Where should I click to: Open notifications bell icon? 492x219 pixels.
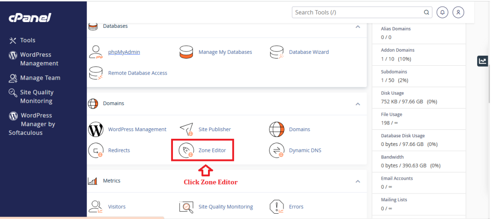[443, 12]
